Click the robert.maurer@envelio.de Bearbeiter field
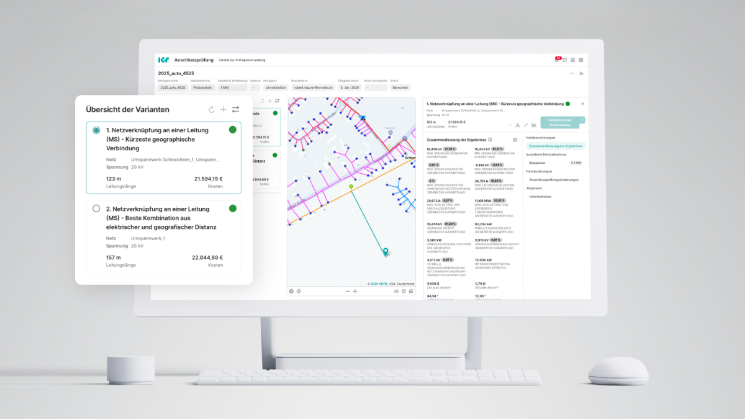Viewport: 745px width, 419px height. click(313, 88)
